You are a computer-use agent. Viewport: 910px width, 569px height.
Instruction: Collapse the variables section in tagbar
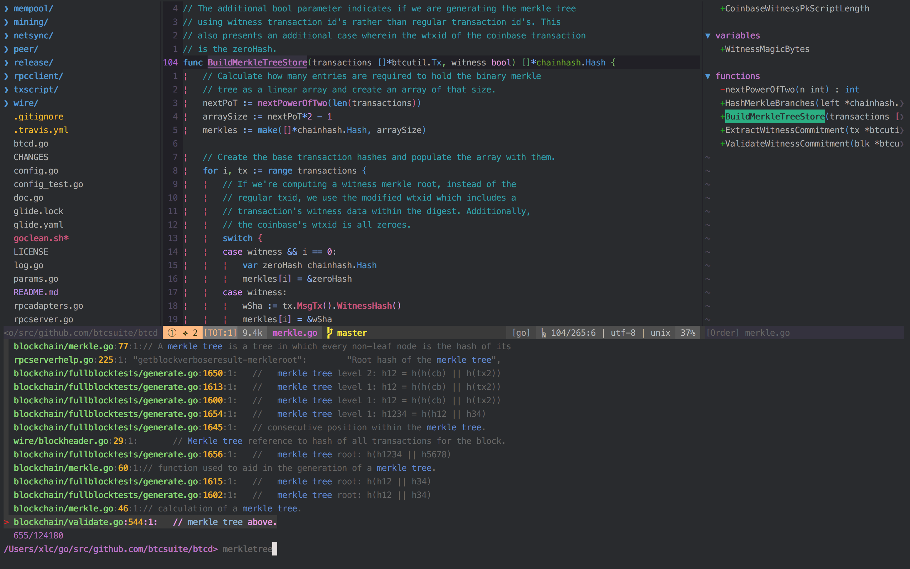click(x=708, y=36)
